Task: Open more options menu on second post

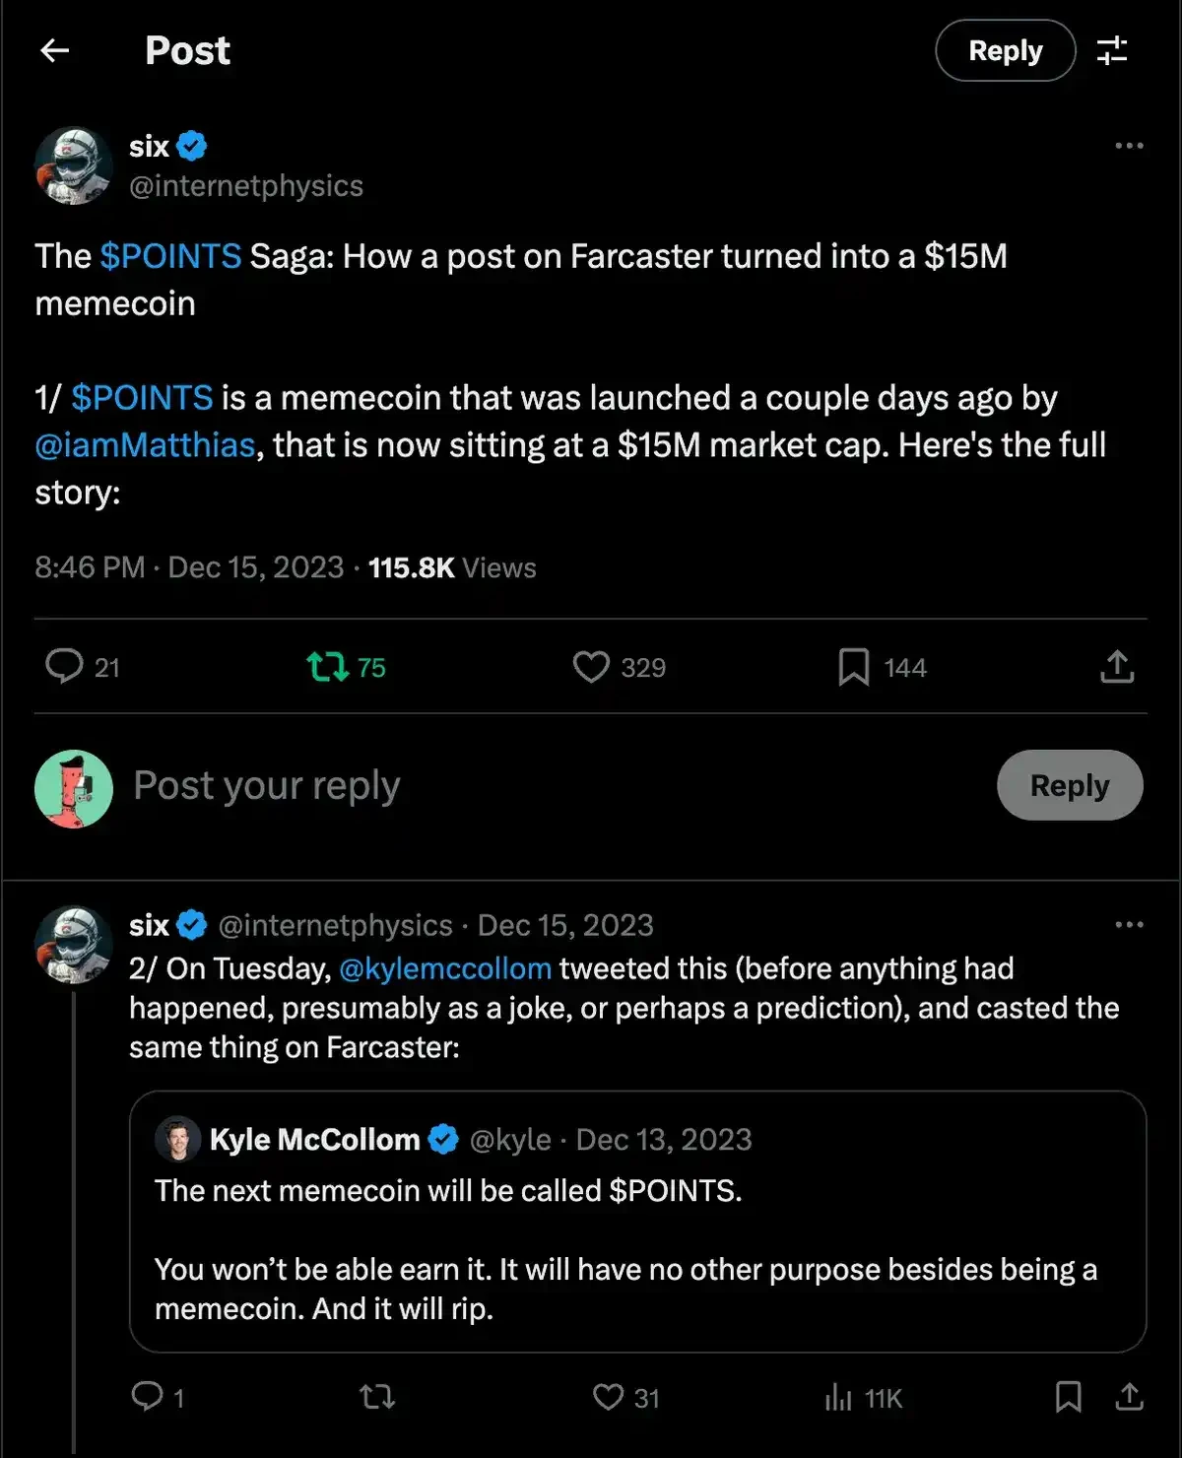Action: click(1129, 925)
